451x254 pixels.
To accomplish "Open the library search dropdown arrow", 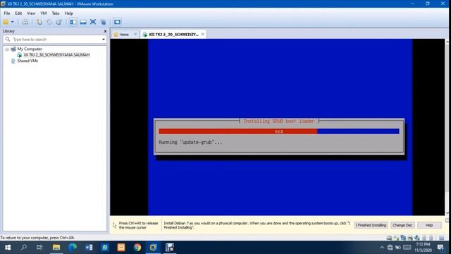I will [104, 40].
